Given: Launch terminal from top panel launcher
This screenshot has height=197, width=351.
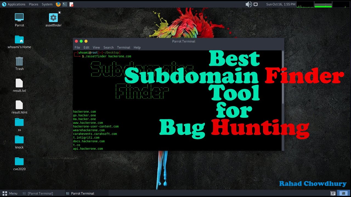Looking at the screenshot, I should [x=65, y=4].
